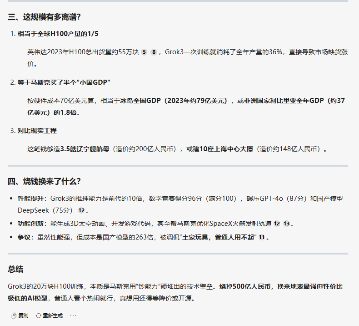Click the text 造价约148亿人民币
The width and height of the screenshot is (359, 326).
pyautogui.click(x=289, y=149)
